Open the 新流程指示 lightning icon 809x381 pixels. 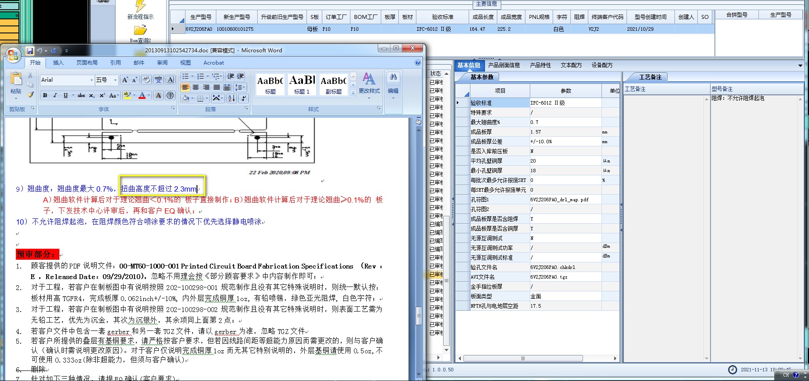(140, 6)
